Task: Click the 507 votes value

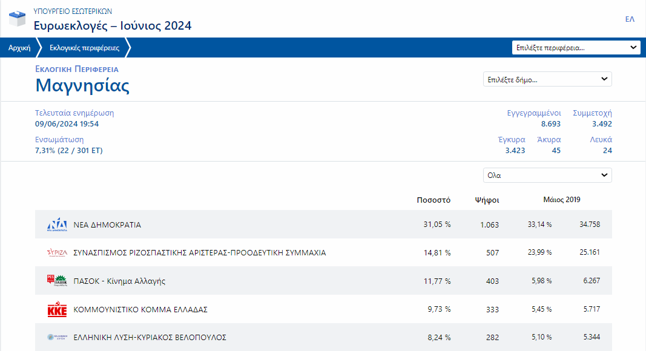Action: point(492,252)
